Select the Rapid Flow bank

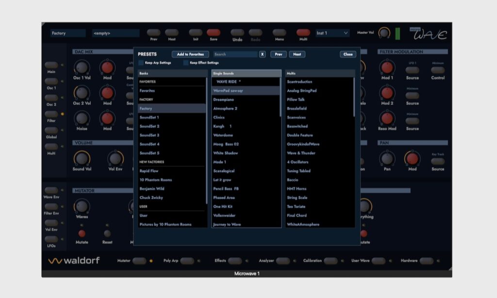click(172, 171)
